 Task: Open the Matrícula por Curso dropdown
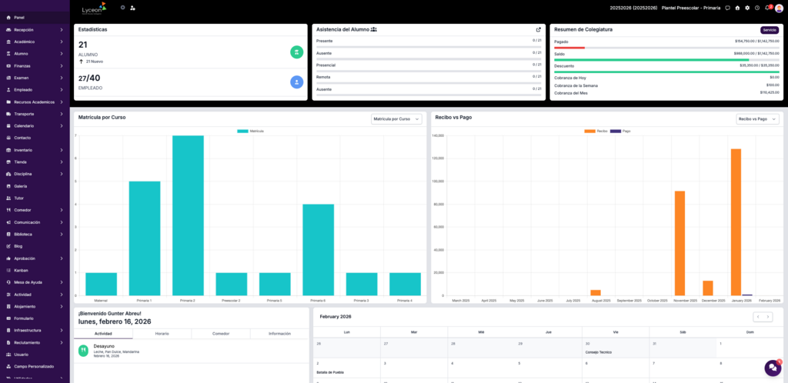(x=396, y=119)
